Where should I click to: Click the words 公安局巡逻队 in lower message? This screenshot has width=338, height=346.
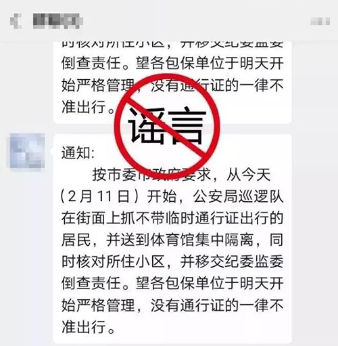tap(238, 196)
